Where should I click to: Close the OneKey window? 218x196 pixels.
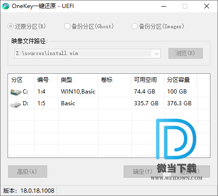click(x=207, y=6)
